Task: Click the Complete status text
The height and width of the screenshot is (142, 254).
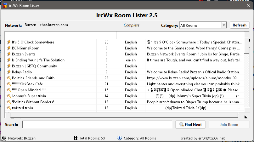Action: pyautogui.click(x=132, y=25)
